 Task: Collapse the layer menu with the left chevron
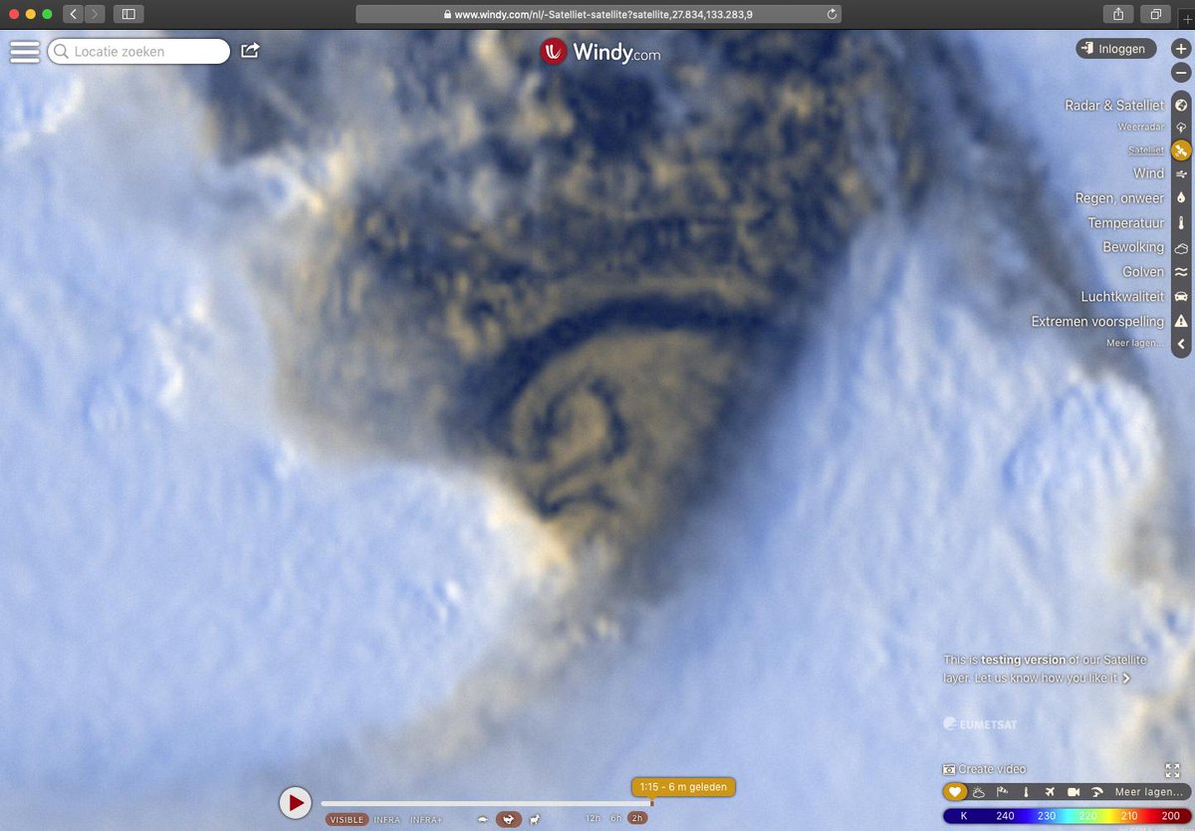click(x=1181, y=344)
